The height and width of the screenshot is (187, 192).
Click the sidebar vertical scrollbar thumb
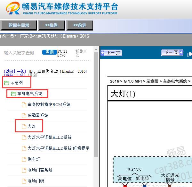click(96, 104)
